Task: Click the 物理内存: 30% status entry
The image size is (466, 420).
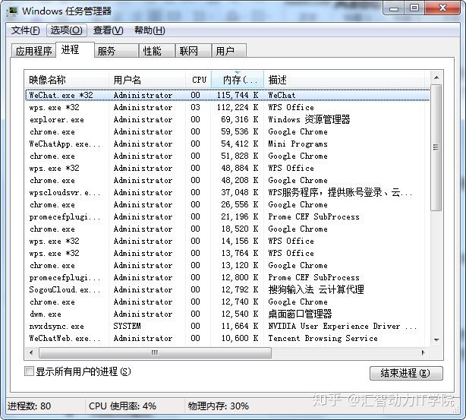Action: click(x=219, y=406)
